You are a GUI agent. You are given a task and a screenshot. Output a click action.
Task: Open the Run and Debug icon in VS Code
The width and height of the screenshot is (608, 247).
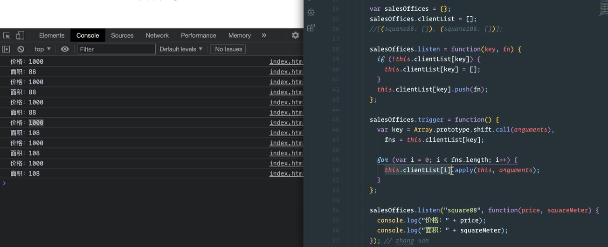(311, 13)
